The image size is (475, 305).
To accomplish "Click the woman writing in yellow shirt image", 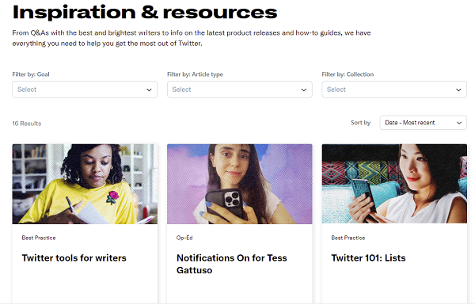I will (85, 184).
